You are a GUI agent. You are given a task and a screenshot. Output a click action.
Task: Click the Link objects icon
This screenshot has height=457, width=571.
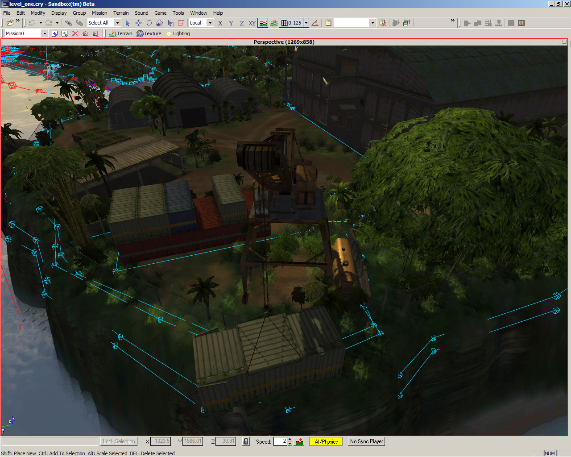(68, 23)
